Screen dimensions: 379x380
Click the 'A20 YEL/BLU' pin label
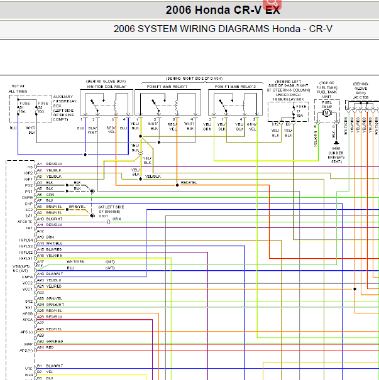49,280
